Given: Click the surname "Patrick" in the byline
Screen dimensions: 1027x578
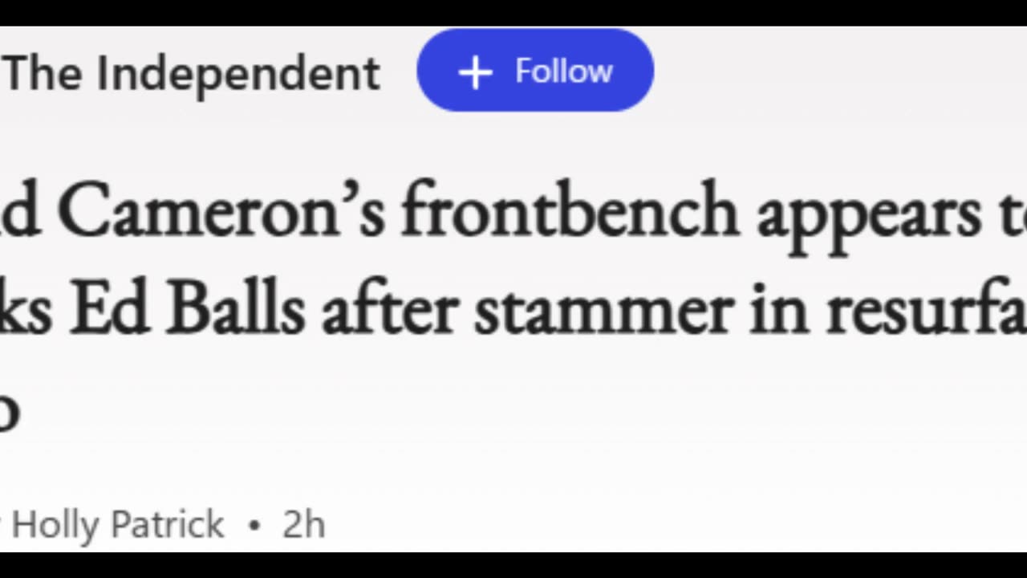Looking at the screenshot, I should click(167, 525).
